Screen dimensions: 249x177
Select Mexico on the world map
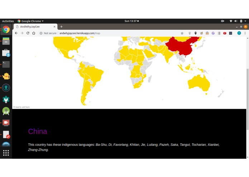click(65, 53)
